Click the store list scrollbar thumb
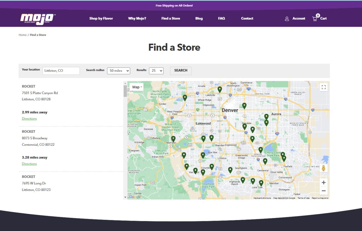Screen dimensions: 362x231 [x=125, y=91]
